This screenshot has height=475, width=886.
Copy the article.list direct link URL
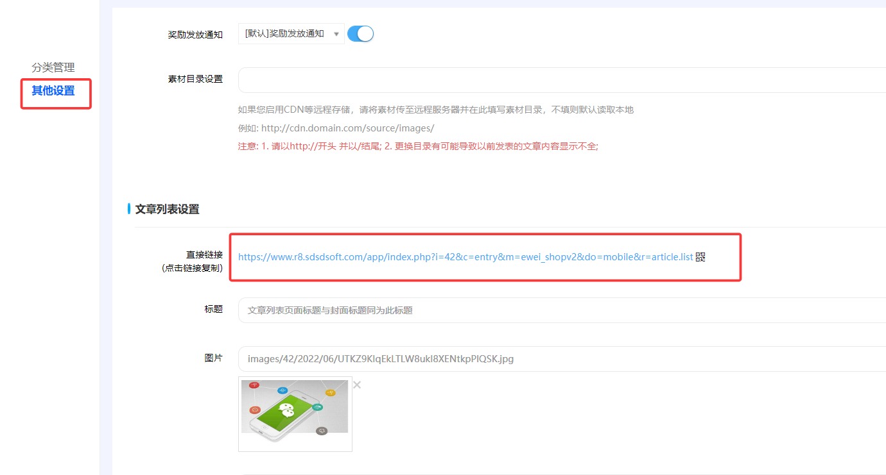pyautogui.click(x=465, y=257)
